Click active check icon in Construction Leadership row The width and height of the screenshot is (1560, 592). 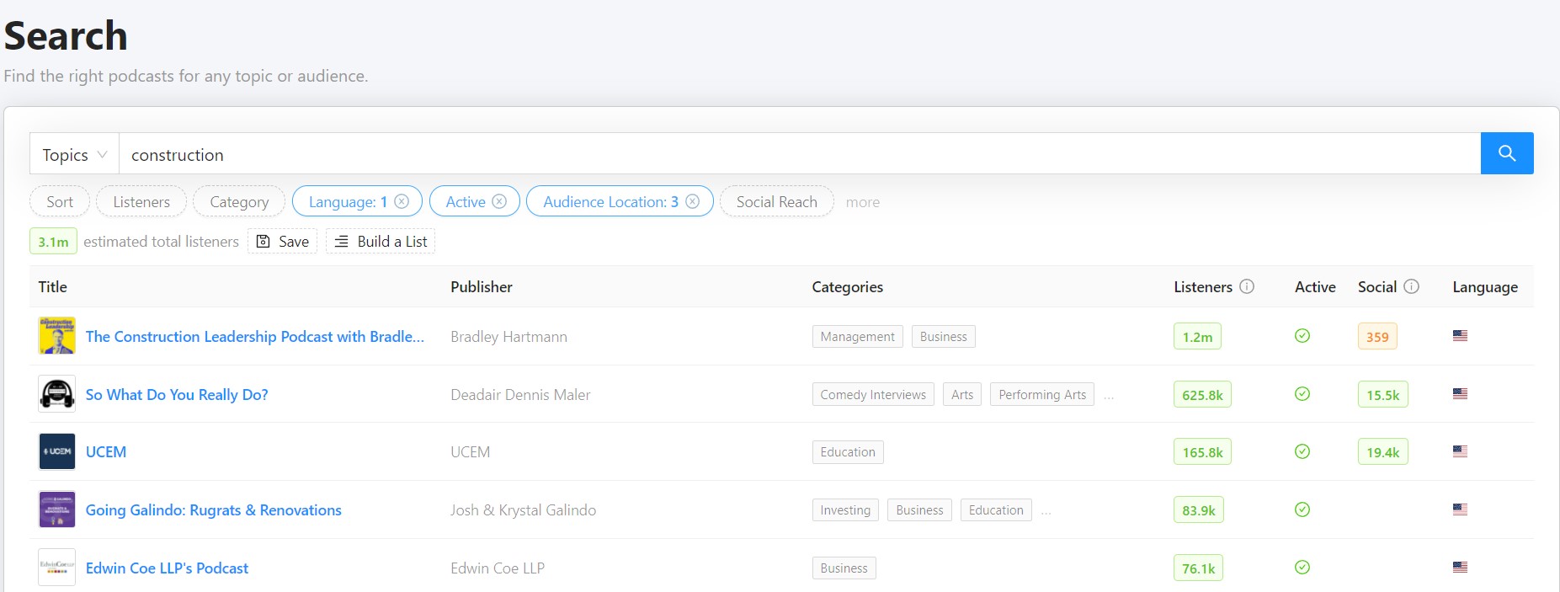tap(1302, 336)
